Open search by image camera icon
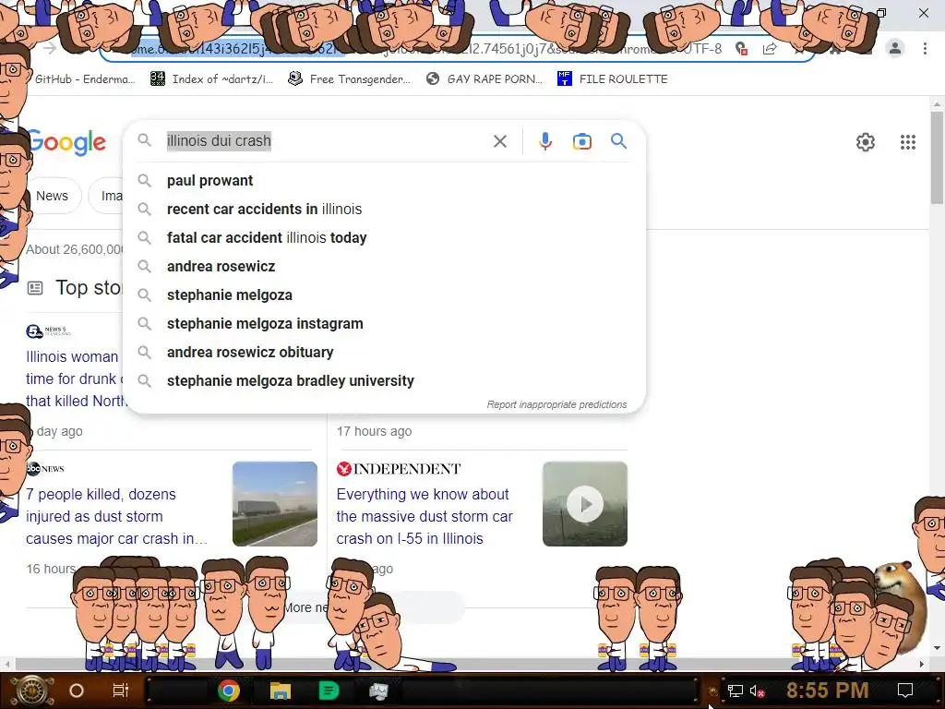The width and height of the screenshot is (945, 709). click(x=581, y=141)
